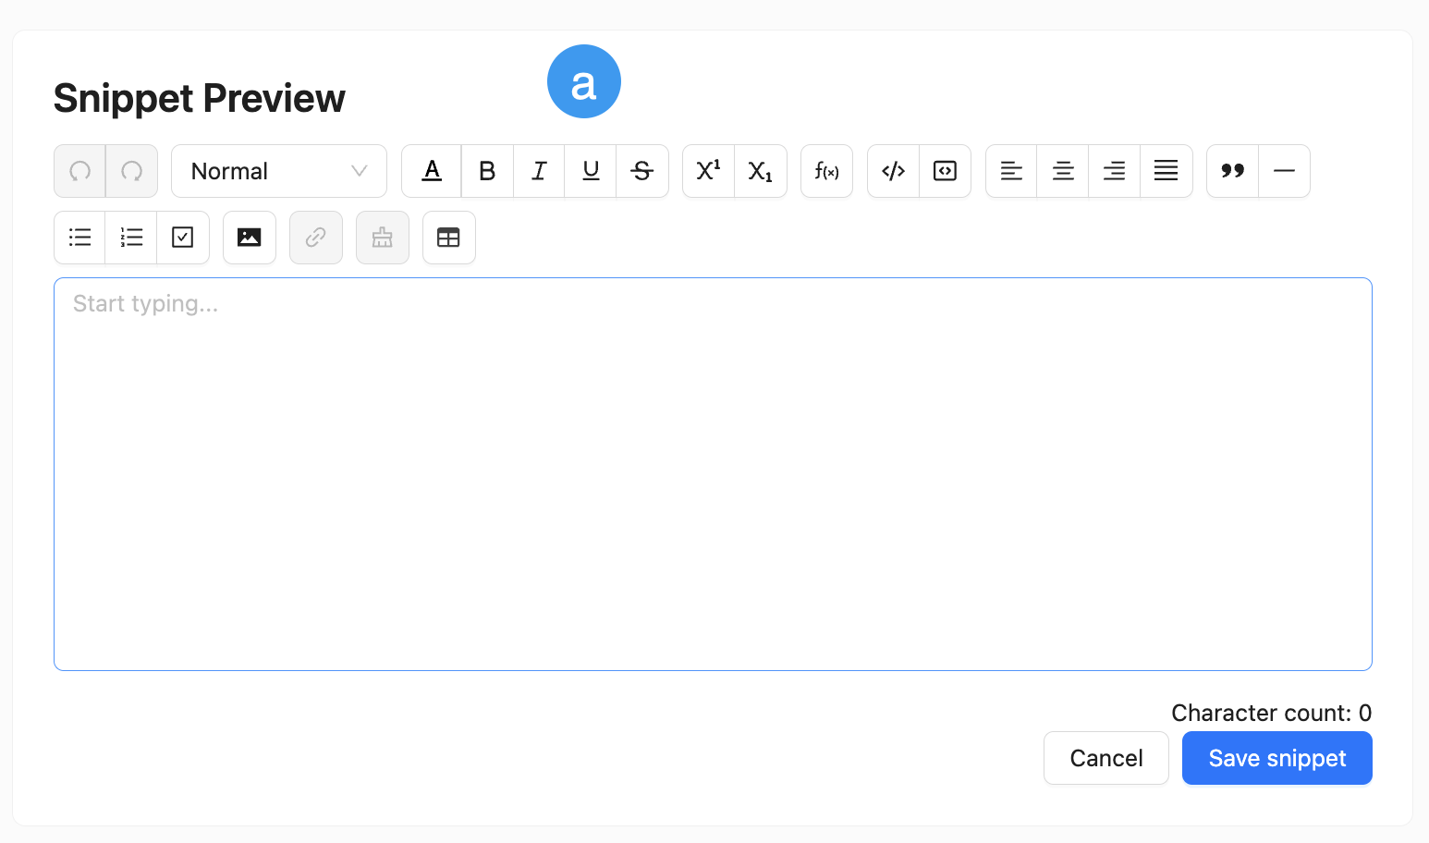Create a numbered list
The height and width of the screenshot is (843, 1429).
click(x=131, y=238)
